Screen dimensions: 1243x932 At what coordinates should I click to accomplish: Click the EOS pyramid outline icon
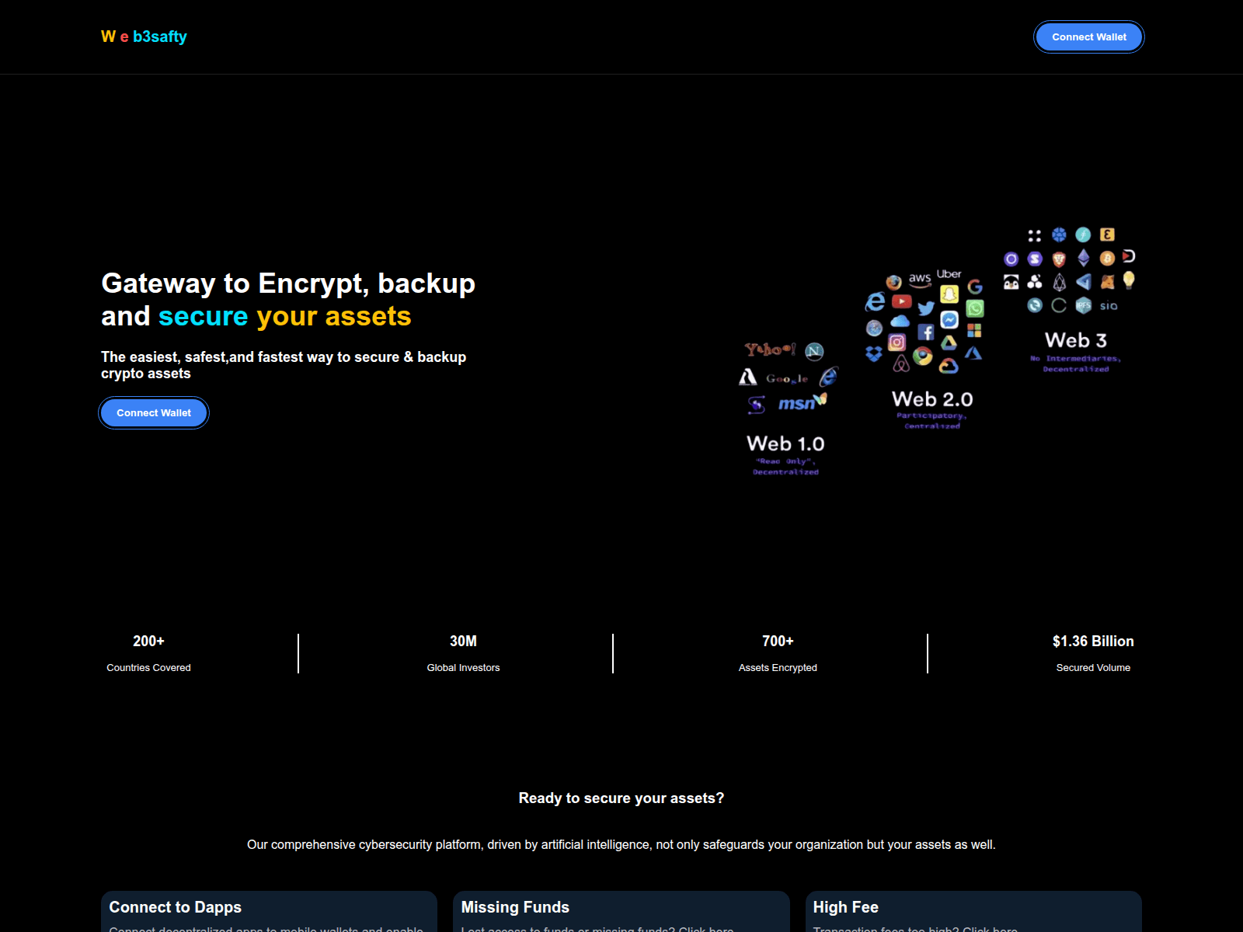click(1059, 282)
